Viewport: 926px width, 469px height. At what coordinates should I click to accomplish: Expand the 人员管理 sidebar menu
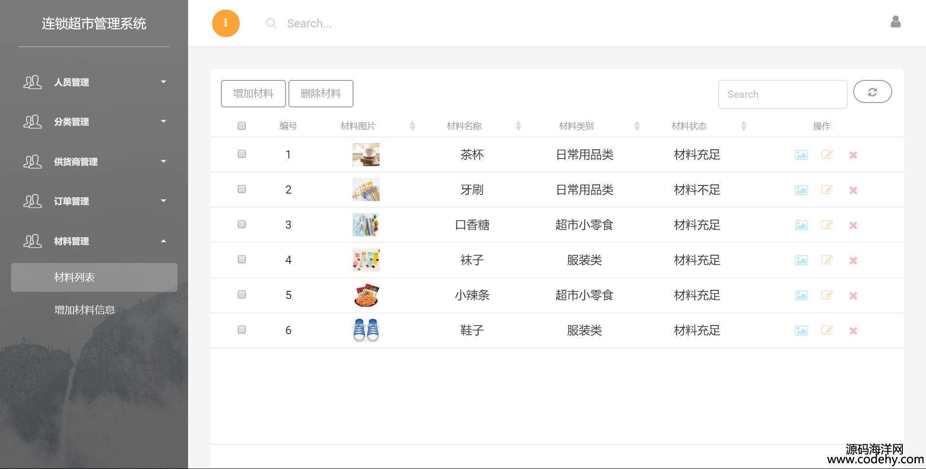click(94, 82)
